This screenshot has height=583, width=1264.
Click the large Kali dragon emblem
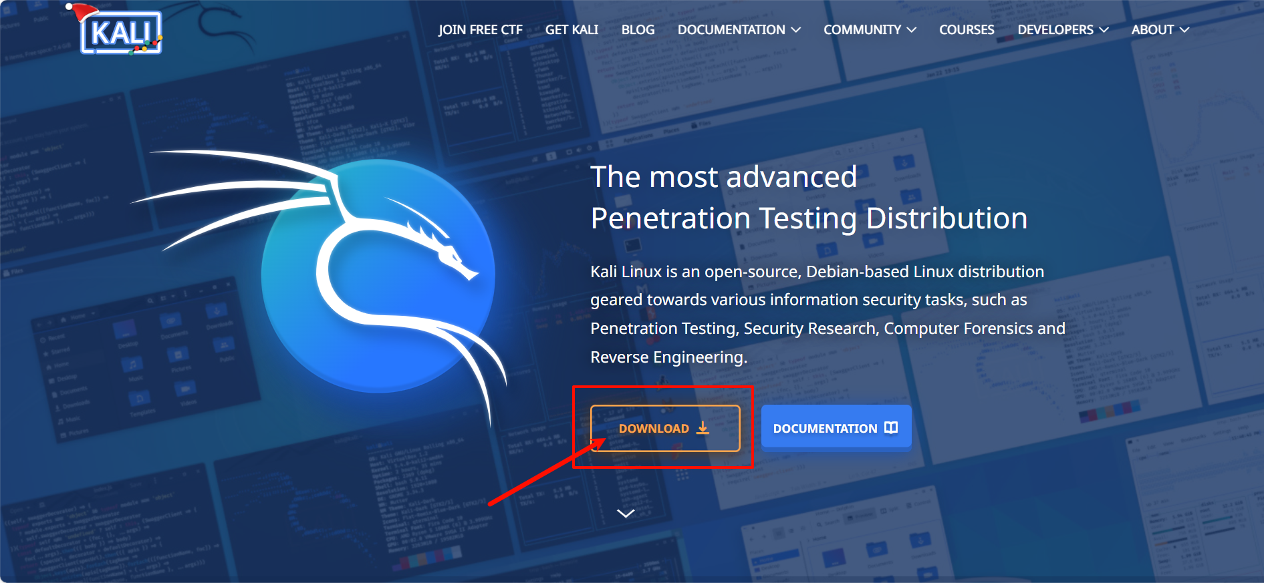pos(378,275)
